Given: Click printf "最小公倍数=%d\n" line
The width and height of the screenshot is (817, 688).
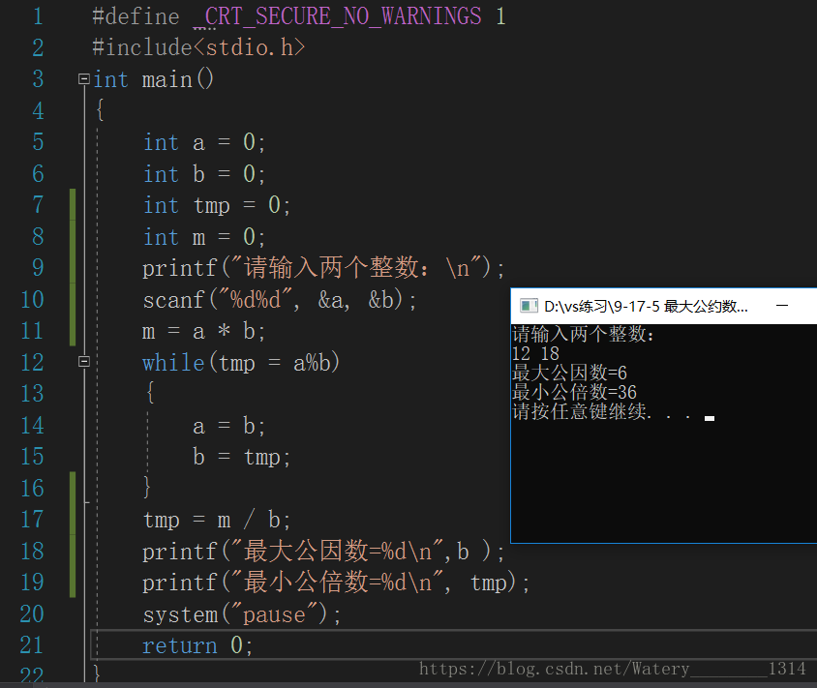Looking at the screenshot, I should 336,583.
